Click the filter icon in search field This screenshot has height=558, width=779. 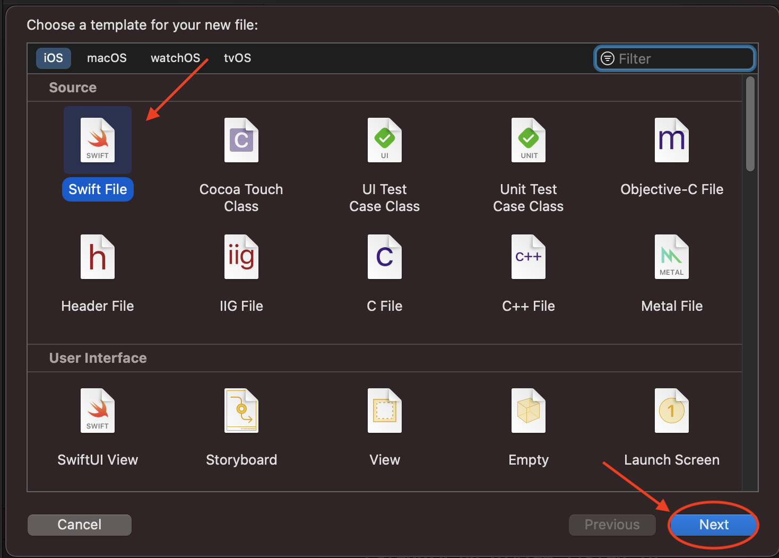pos(608,58)
